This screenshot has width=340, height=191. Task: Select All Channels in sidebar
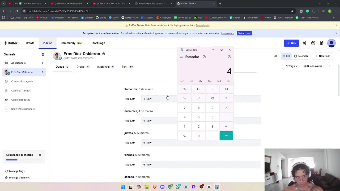tap(24, 63)
